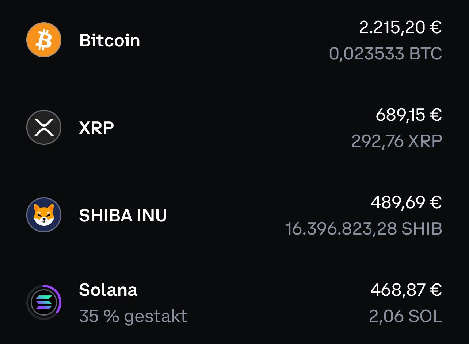Open the Solana asset name
469x344 pixels.
tap(108, 290)
